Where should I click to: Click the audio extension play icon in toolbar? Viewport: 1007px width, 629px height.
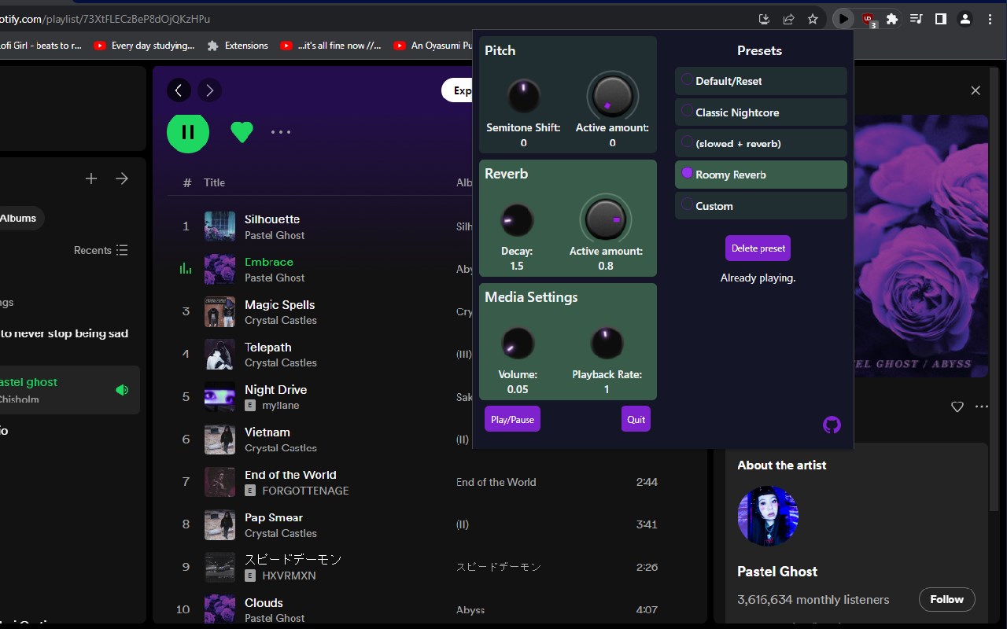[x=843, y=19]
